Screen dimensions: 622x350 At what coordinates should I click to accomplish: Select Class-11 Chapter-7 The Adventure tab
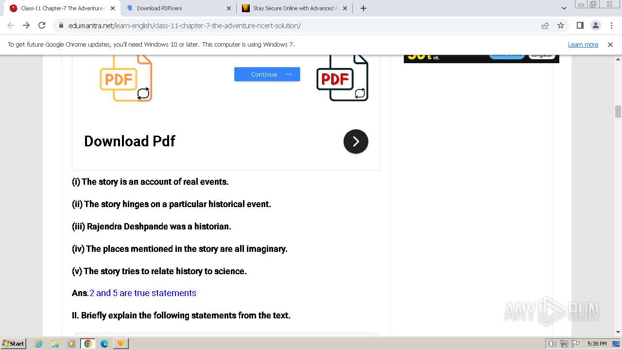tap(63, 8)
